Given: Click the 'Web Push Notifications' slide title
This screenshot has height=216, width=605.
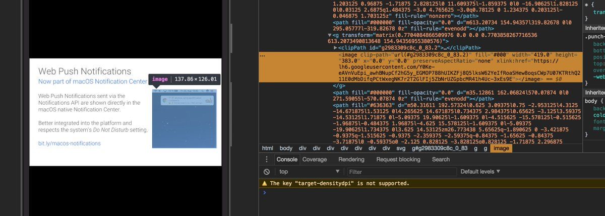Looking at the screenshot, I should [85, 71].
